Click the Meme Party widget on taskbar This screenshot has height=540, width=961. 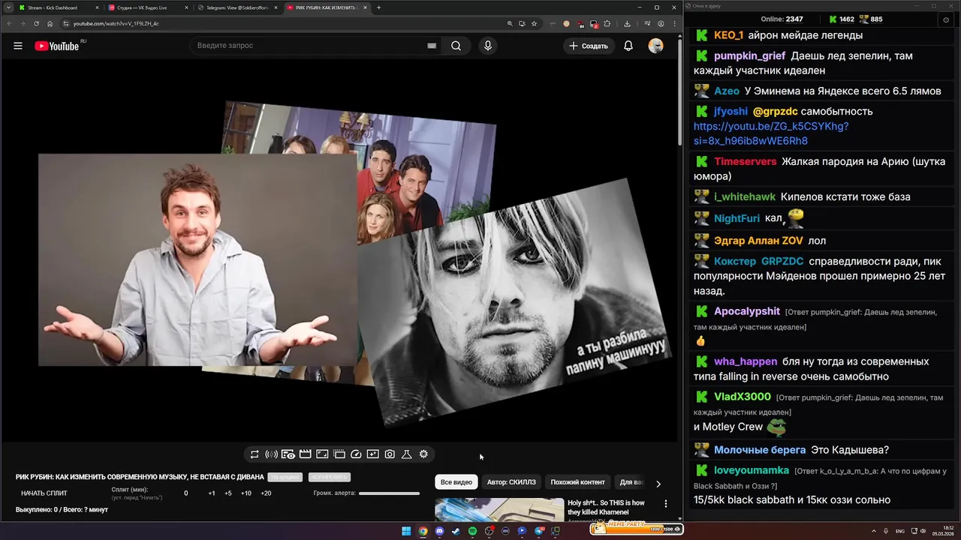click(x=636, y=528)
